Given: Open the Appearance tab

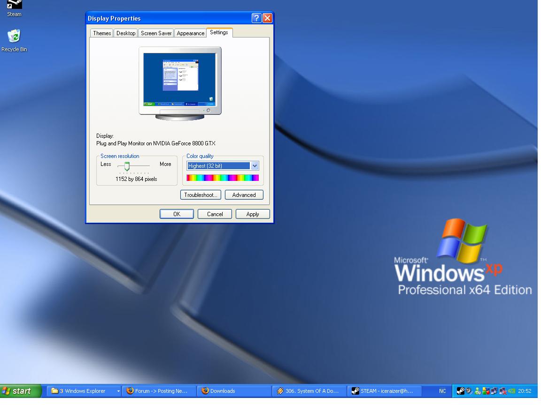Looking at the screenshot, I should coord(191,33).
